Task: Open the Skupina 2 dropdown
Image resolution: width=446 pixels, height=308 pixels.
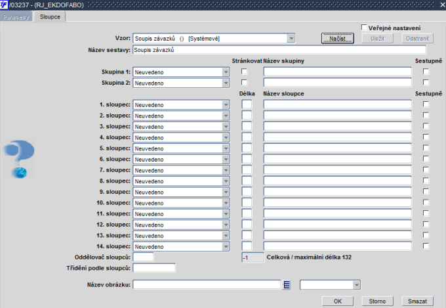Action: click(x=226, y=83)
